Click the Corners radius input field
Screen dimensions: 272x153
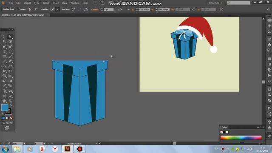click(x=109, y=9)
